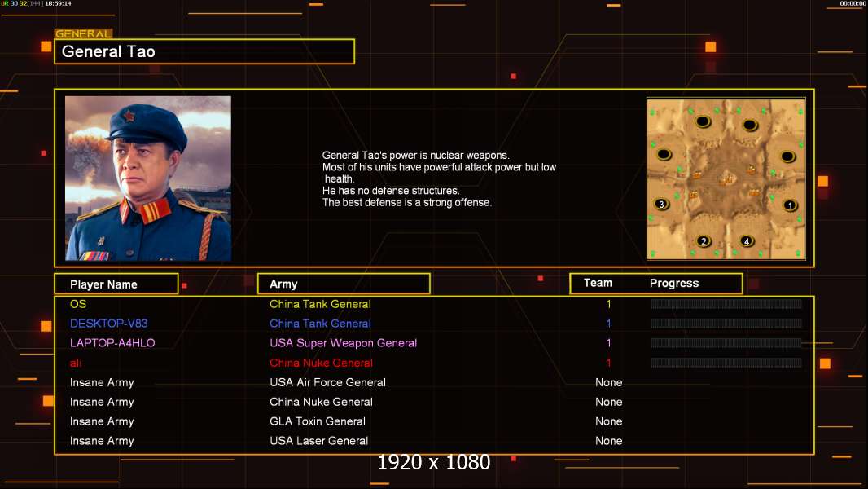Image resolution: width=868 pixels, height=489 pixels.
Task: Click start position marker 3 on minimap
Action: pos(661,205)
